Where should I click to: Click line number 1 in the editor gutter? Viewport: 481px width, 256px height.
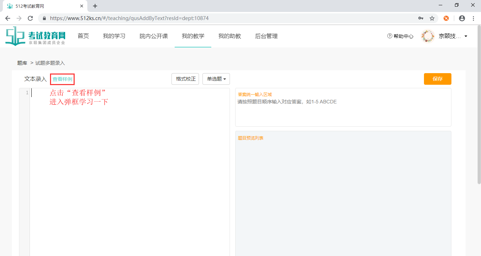click(x=27, y=92)
